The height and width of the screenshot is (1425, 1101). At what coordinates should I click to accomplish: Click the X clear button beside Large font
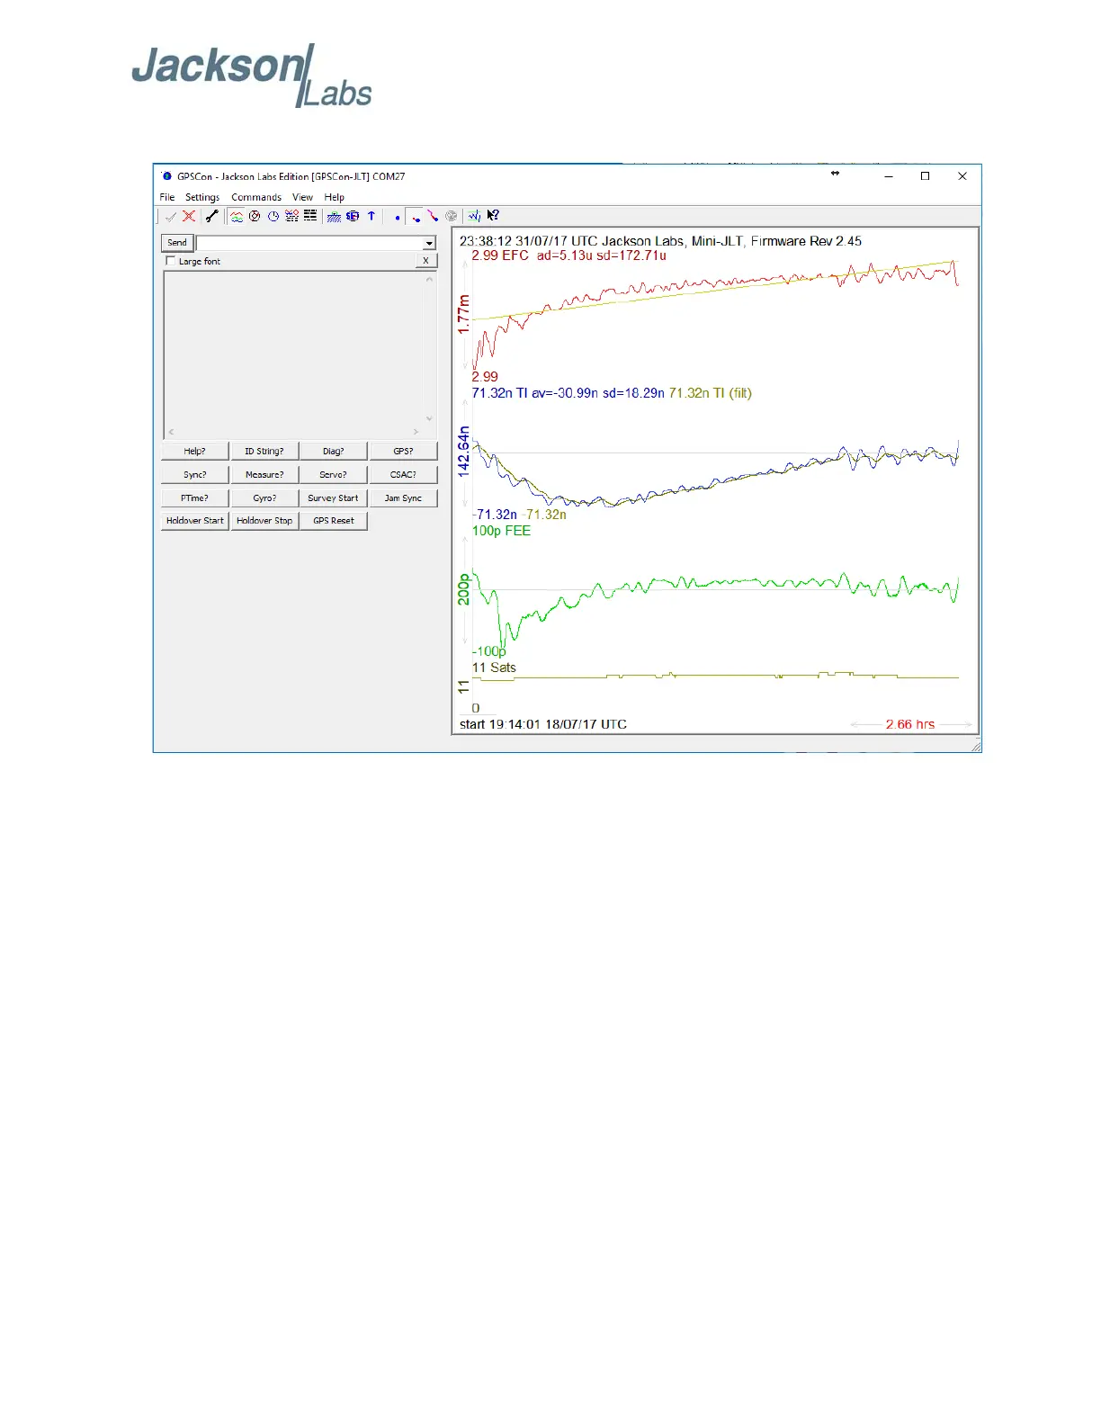tap(426, 261)
